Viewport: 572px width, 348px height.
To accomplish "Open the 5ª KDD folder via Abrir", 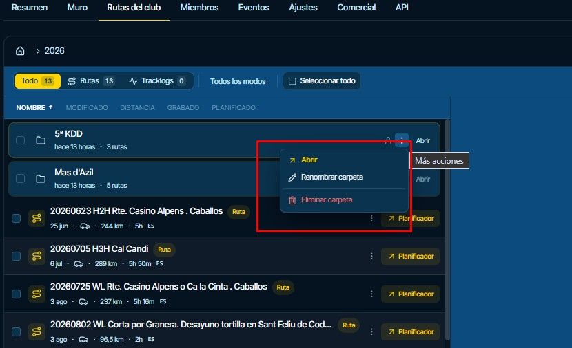I will (x=423, y=140).
